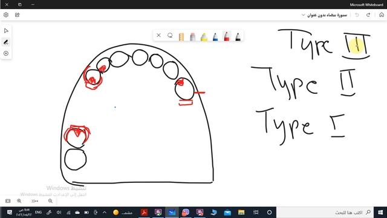Click the handwritten 'Type III' text

(324, 44)
